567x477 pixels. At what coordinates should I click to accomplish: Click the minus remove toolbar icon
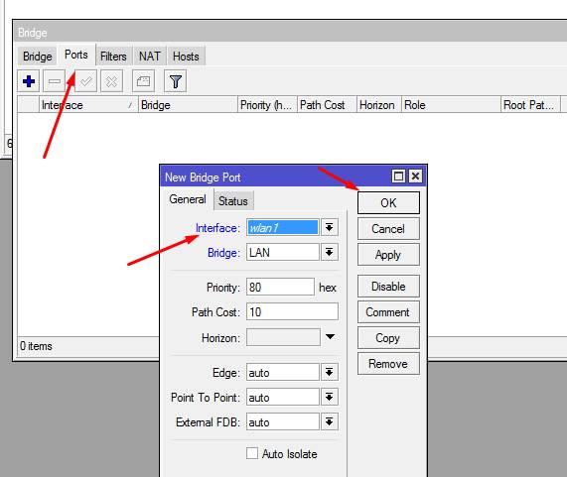click(x=55, y=81)
